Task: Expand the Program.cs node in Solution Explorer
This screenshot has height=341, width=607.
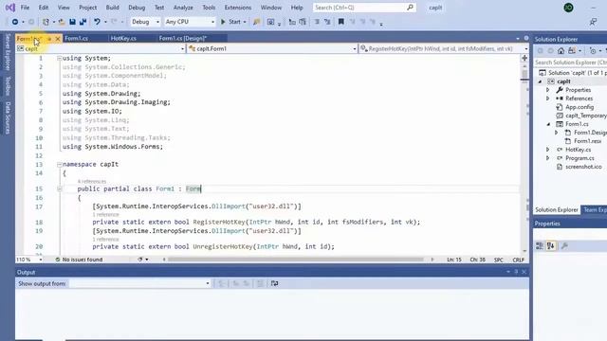Action: pos(548,158)
